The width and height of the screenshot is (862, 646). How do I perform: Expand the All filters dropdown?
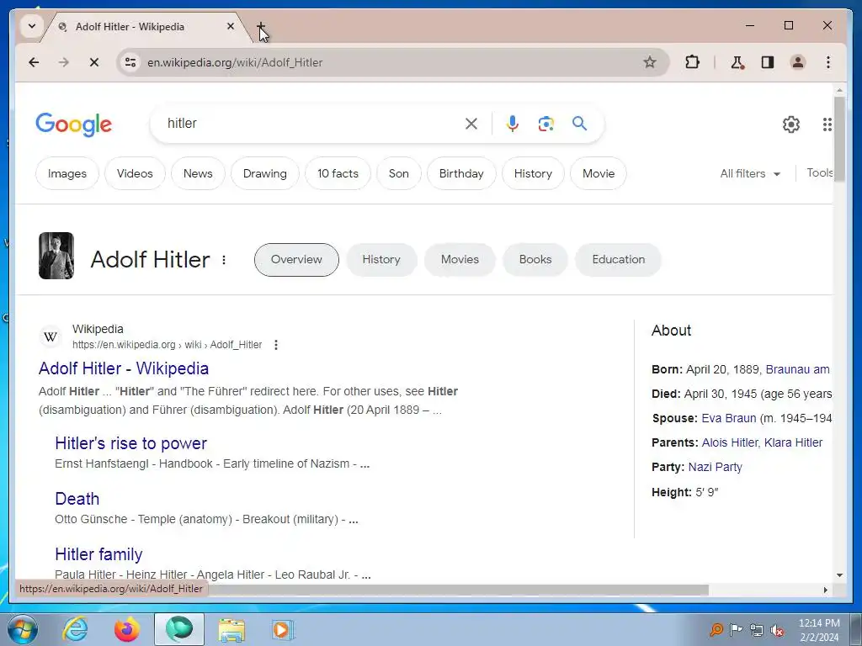coord(750,173)
